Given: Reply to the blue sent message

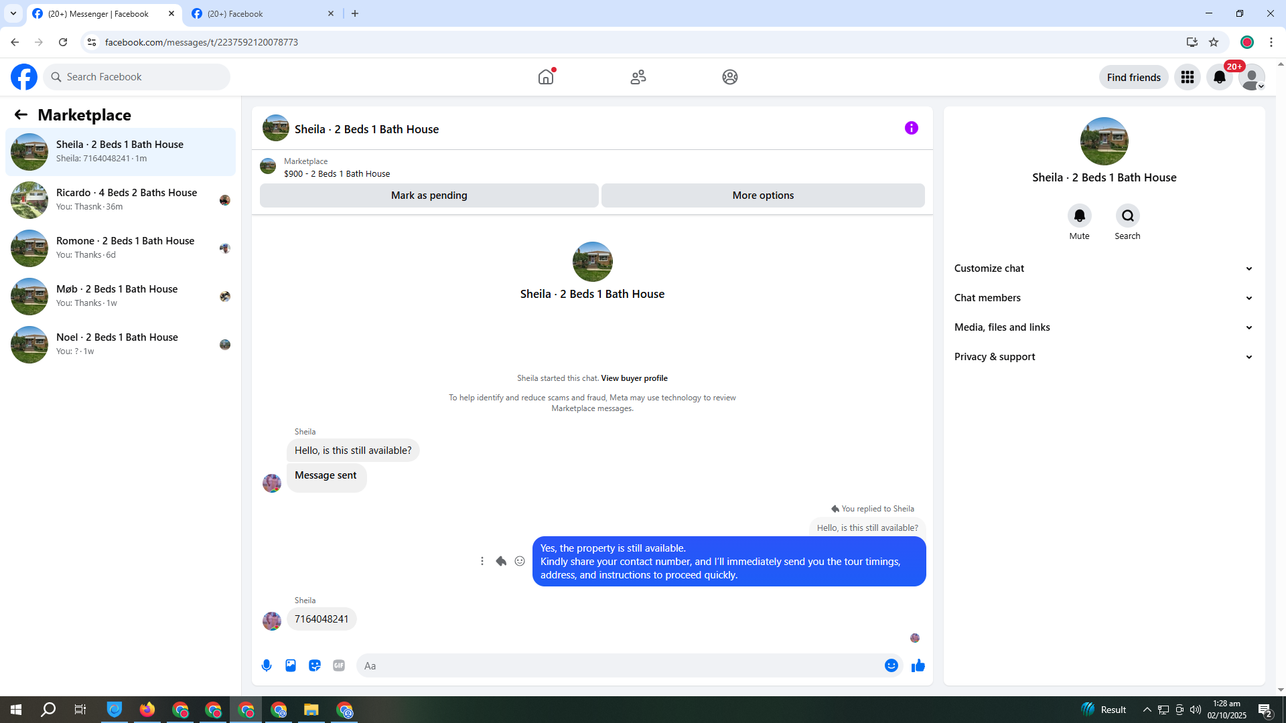Looking at the screenshot, I should click(x=501, y=561).
